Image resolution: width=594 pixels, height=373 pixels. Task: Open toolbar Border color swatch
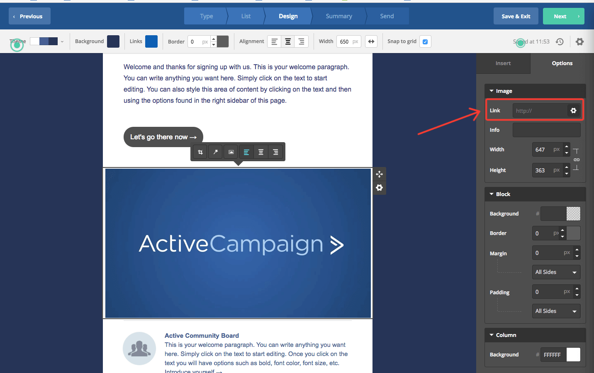coord(223,41)
